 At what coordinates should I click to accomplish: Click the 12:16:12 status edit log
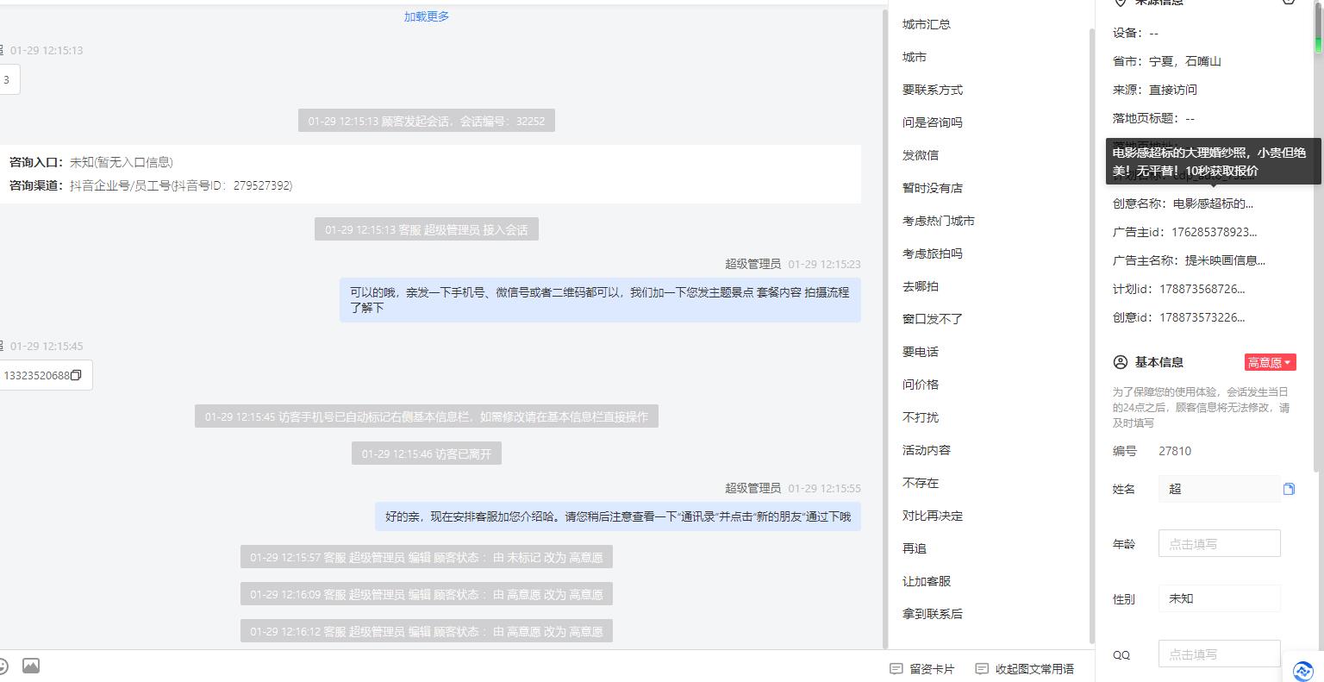(427, 631)
